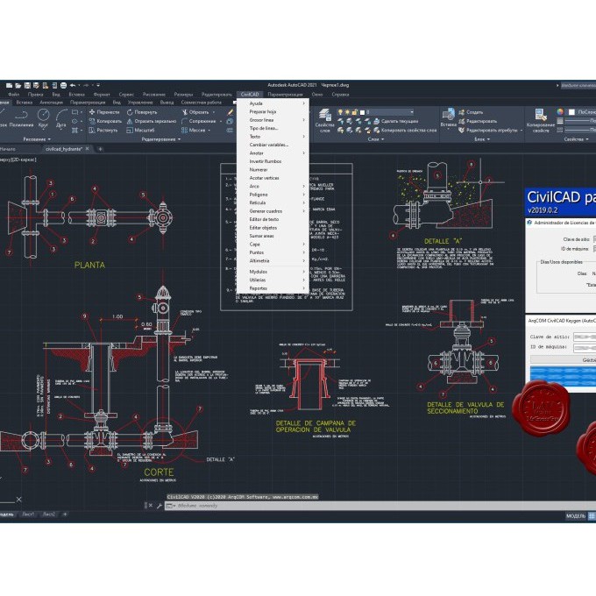Select Preparar hoja menu entry
This screenshot has width=596, height=596.
click(x=273, y=112)
